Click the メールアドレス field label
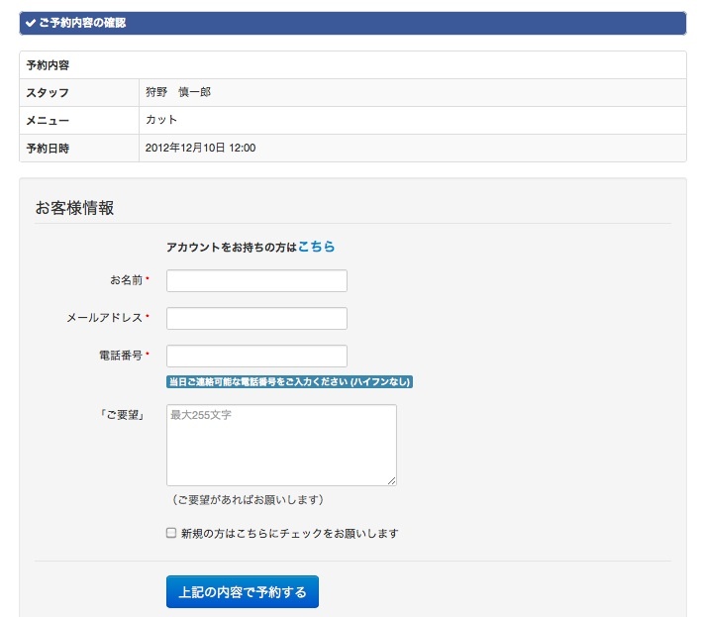Screen dimensions: 702x617 [104, 318]
